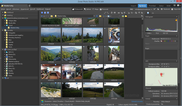182x106 pixels.
Task: Collapse the Histogram panel section
Action: point(177,17)
